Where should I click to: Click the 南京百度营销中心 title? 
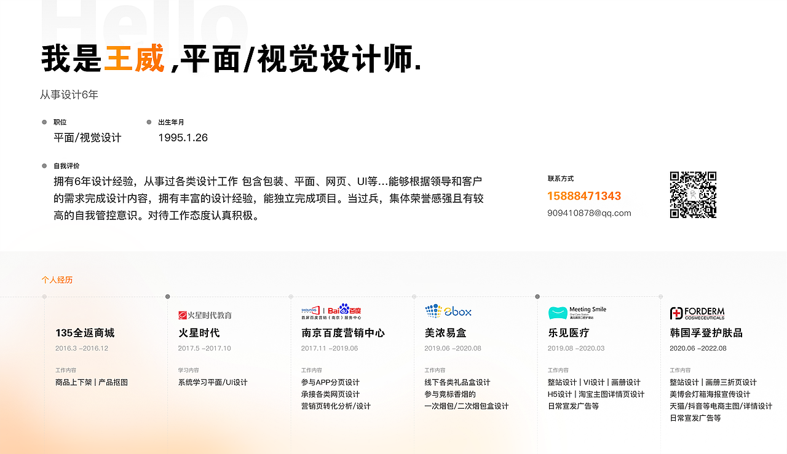click(x=343, y=333)
